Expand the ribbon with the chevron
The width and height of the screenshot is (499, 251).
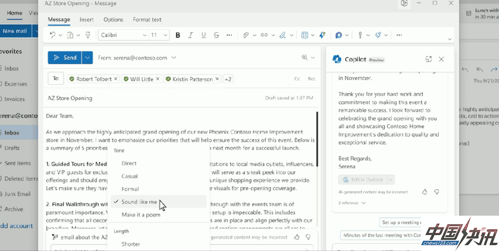coord(450,39)
